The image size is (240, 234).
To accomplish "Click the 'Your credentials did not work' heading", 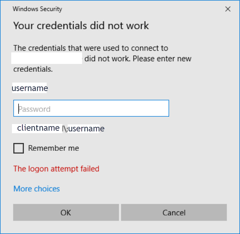I will click(x=81, y=26).
